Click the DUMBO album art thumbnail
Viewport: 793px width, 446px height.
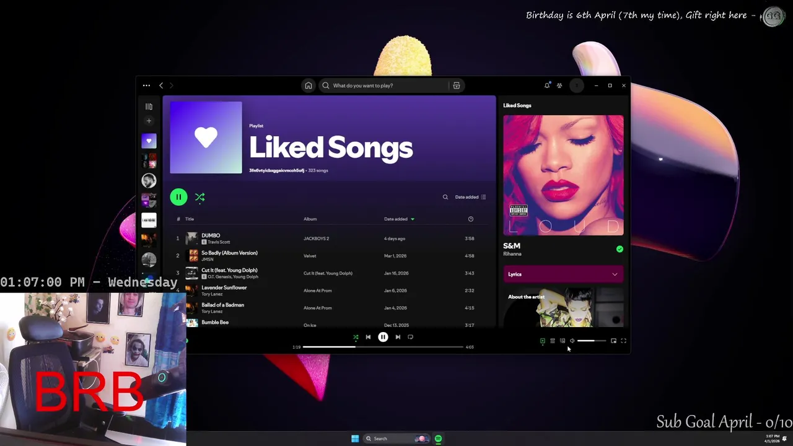coord(191,238)
